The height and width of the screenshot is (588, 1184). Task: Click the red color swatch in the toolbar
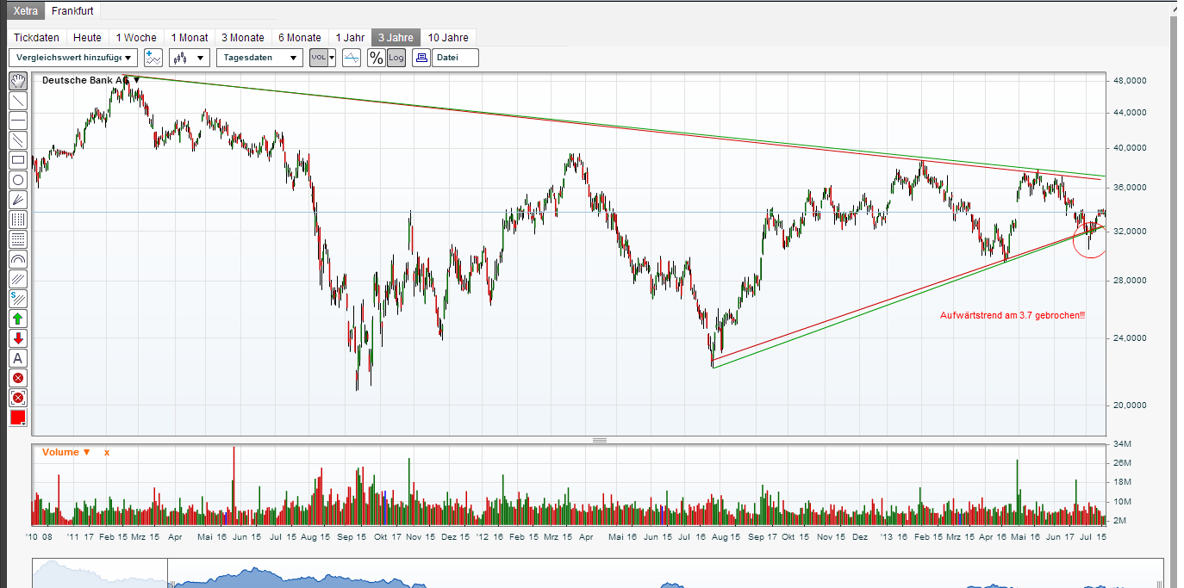pyautogui.click(x=17, y=418)
